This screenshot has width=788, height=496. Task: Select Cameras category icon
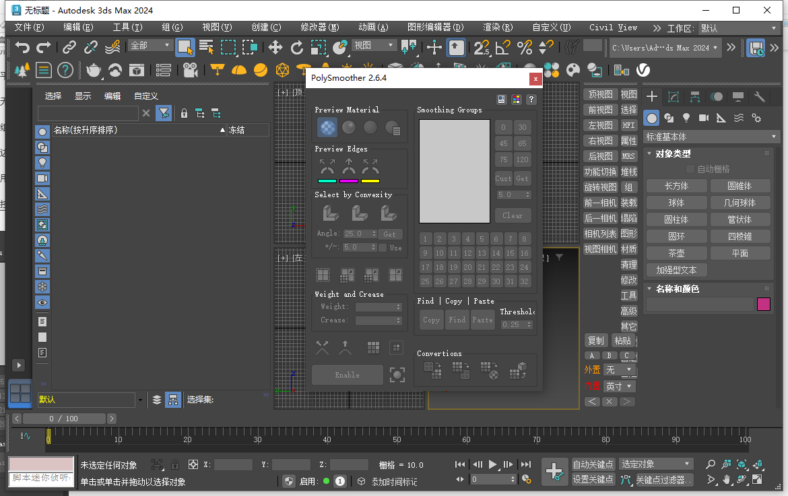[704, 118]
